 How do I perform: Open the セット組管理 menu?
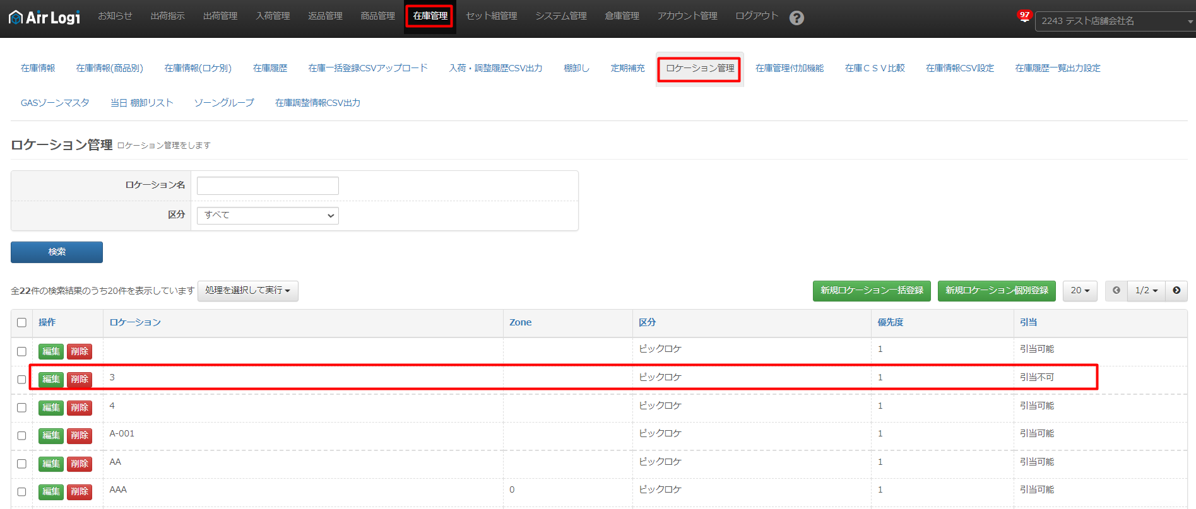click(491, 16)
